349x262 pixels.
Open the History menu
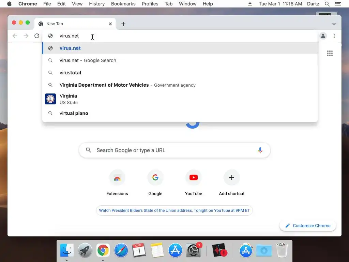point(97,4)
